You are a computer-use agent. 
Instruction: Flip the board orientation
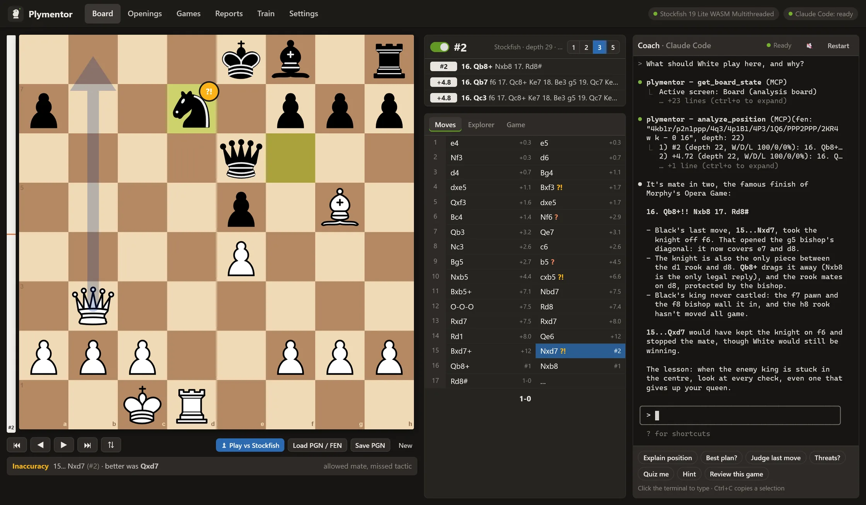111,445
